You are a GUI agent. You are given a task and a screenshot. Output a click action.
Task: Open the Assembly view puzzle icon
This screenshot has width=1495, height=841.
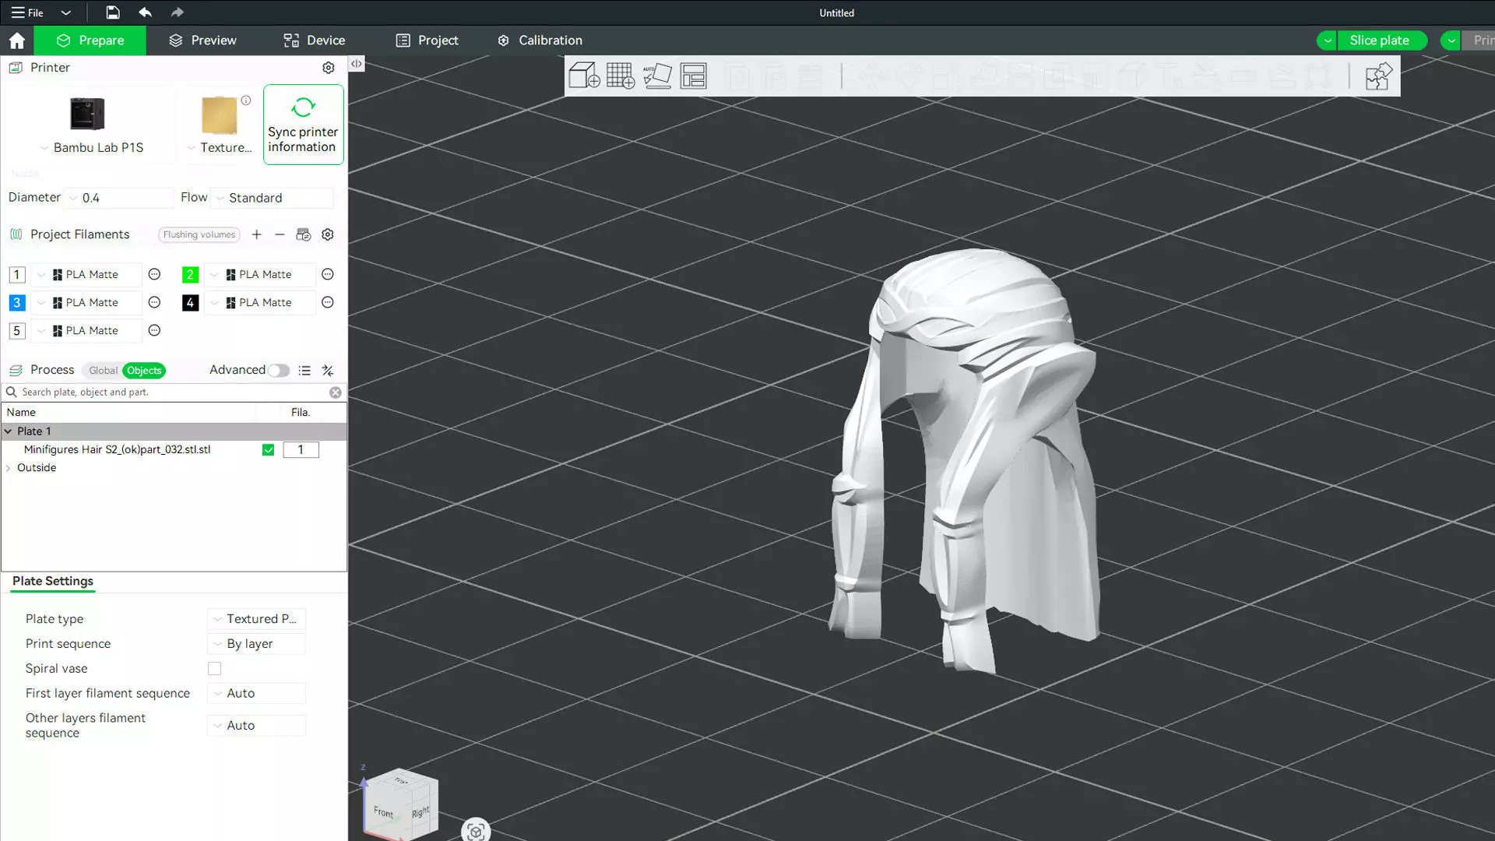pyautogui.click(x=1378, y=76)
